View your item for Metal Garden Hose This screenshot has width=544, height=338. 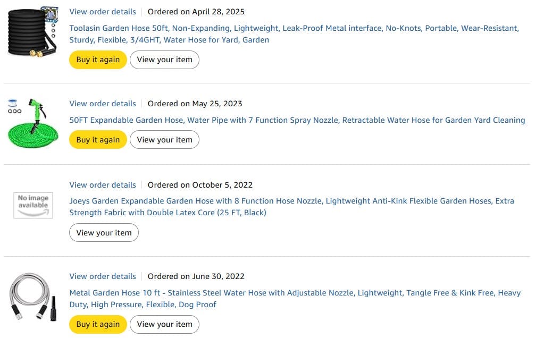point(165,325)
